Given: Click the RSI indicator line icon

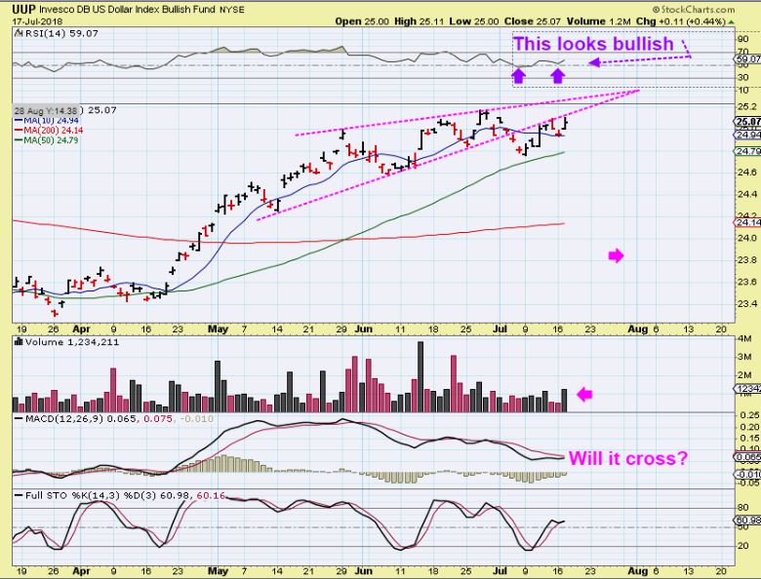Looking at the screenshot, I should click(19, 33).
